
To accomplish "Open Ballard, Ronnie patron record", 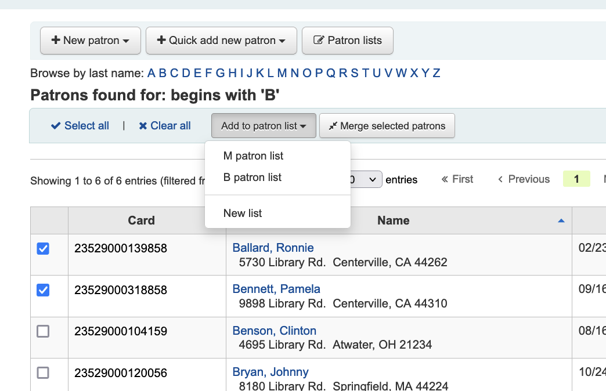I will (273, 248).
